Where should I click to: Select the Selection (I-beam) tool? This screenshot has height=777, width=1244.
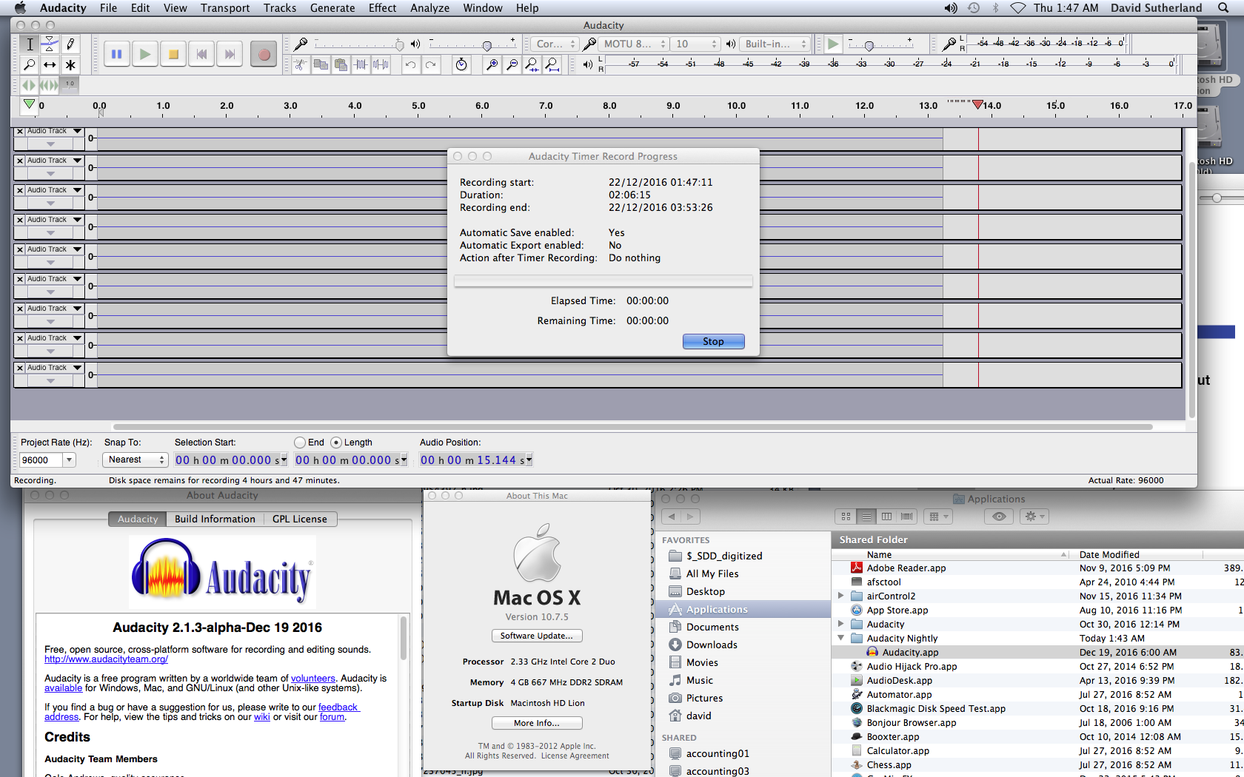[30, 44]
